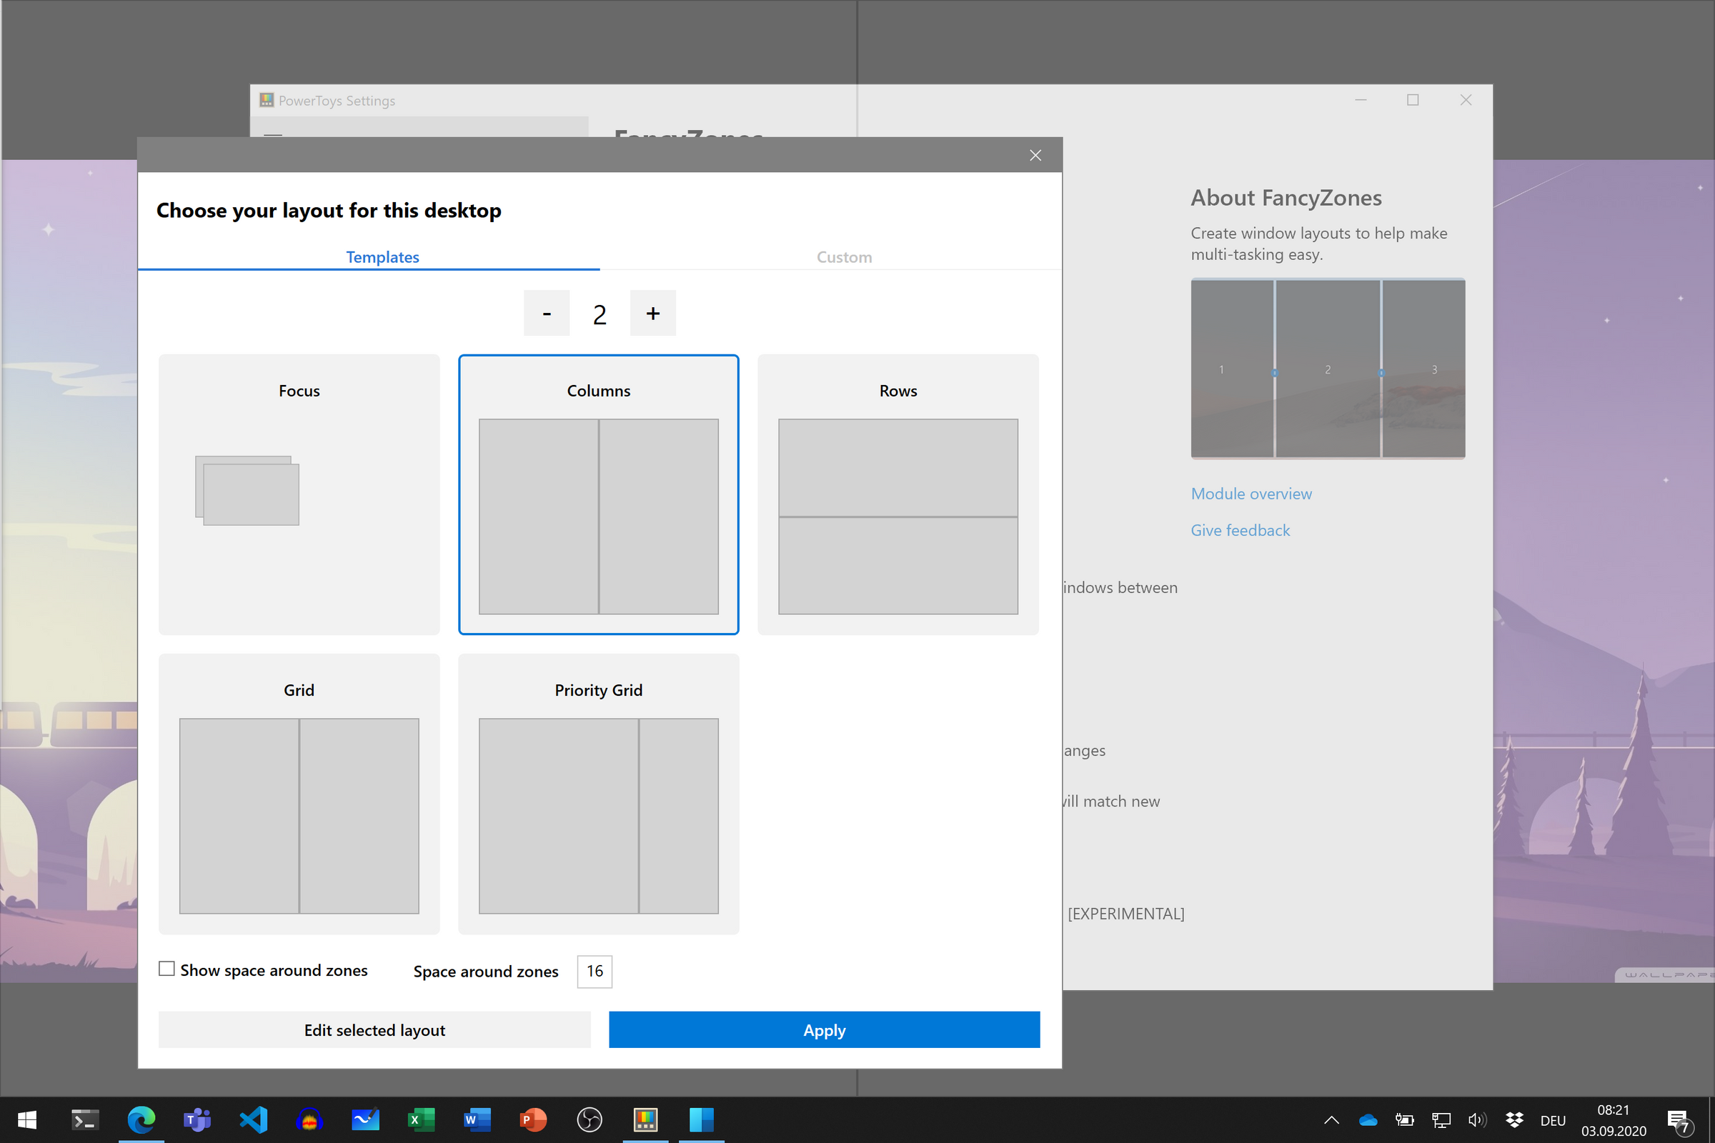Select the Focus layout template
This screenshot has width=1715, height=1143.
coord(299,494)
